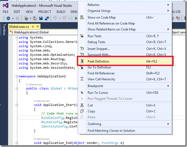Click the Copy icon in context menu
This screenshot has height=147, width=187.
[82, 111]
